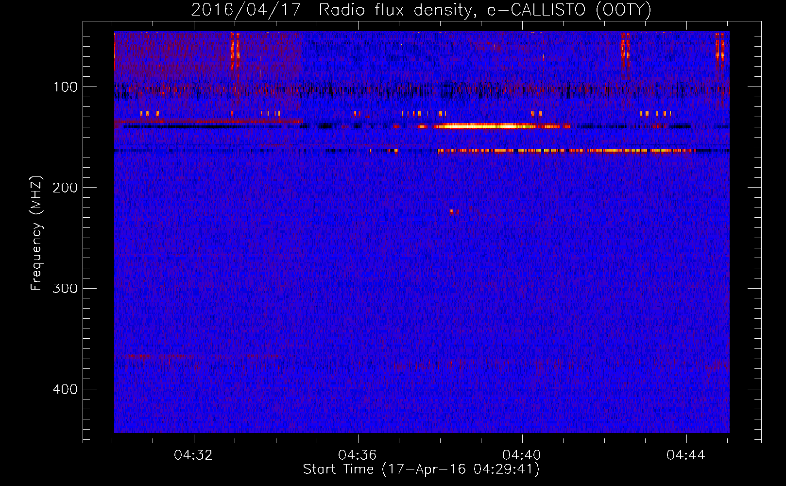Screen dimensions: 786x486
Task: Click the 04:44 time tick label
Action: point(686,455)
